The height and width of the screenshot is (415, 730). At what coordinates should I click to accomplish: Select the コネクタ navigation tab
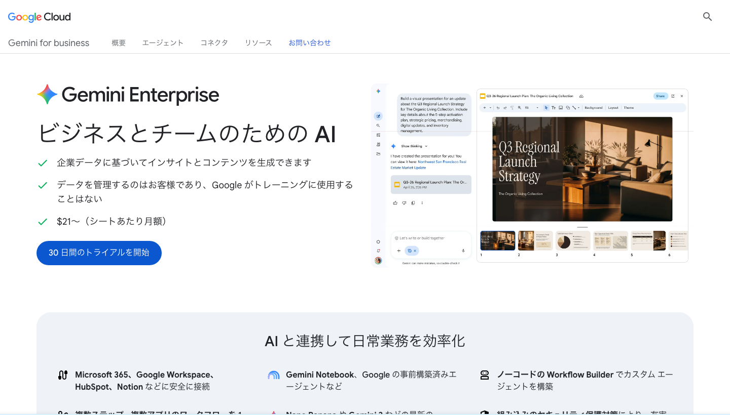(x=214, y=43)
